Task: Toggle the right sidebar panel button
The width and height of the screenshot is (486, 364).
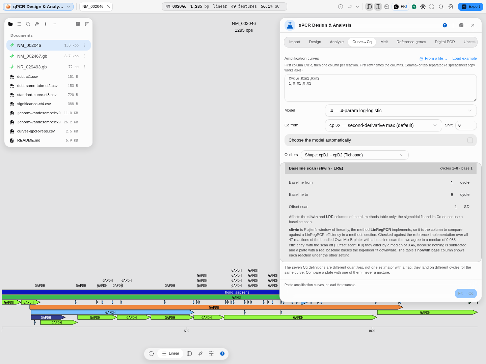Action: click(x=378, y=7)
